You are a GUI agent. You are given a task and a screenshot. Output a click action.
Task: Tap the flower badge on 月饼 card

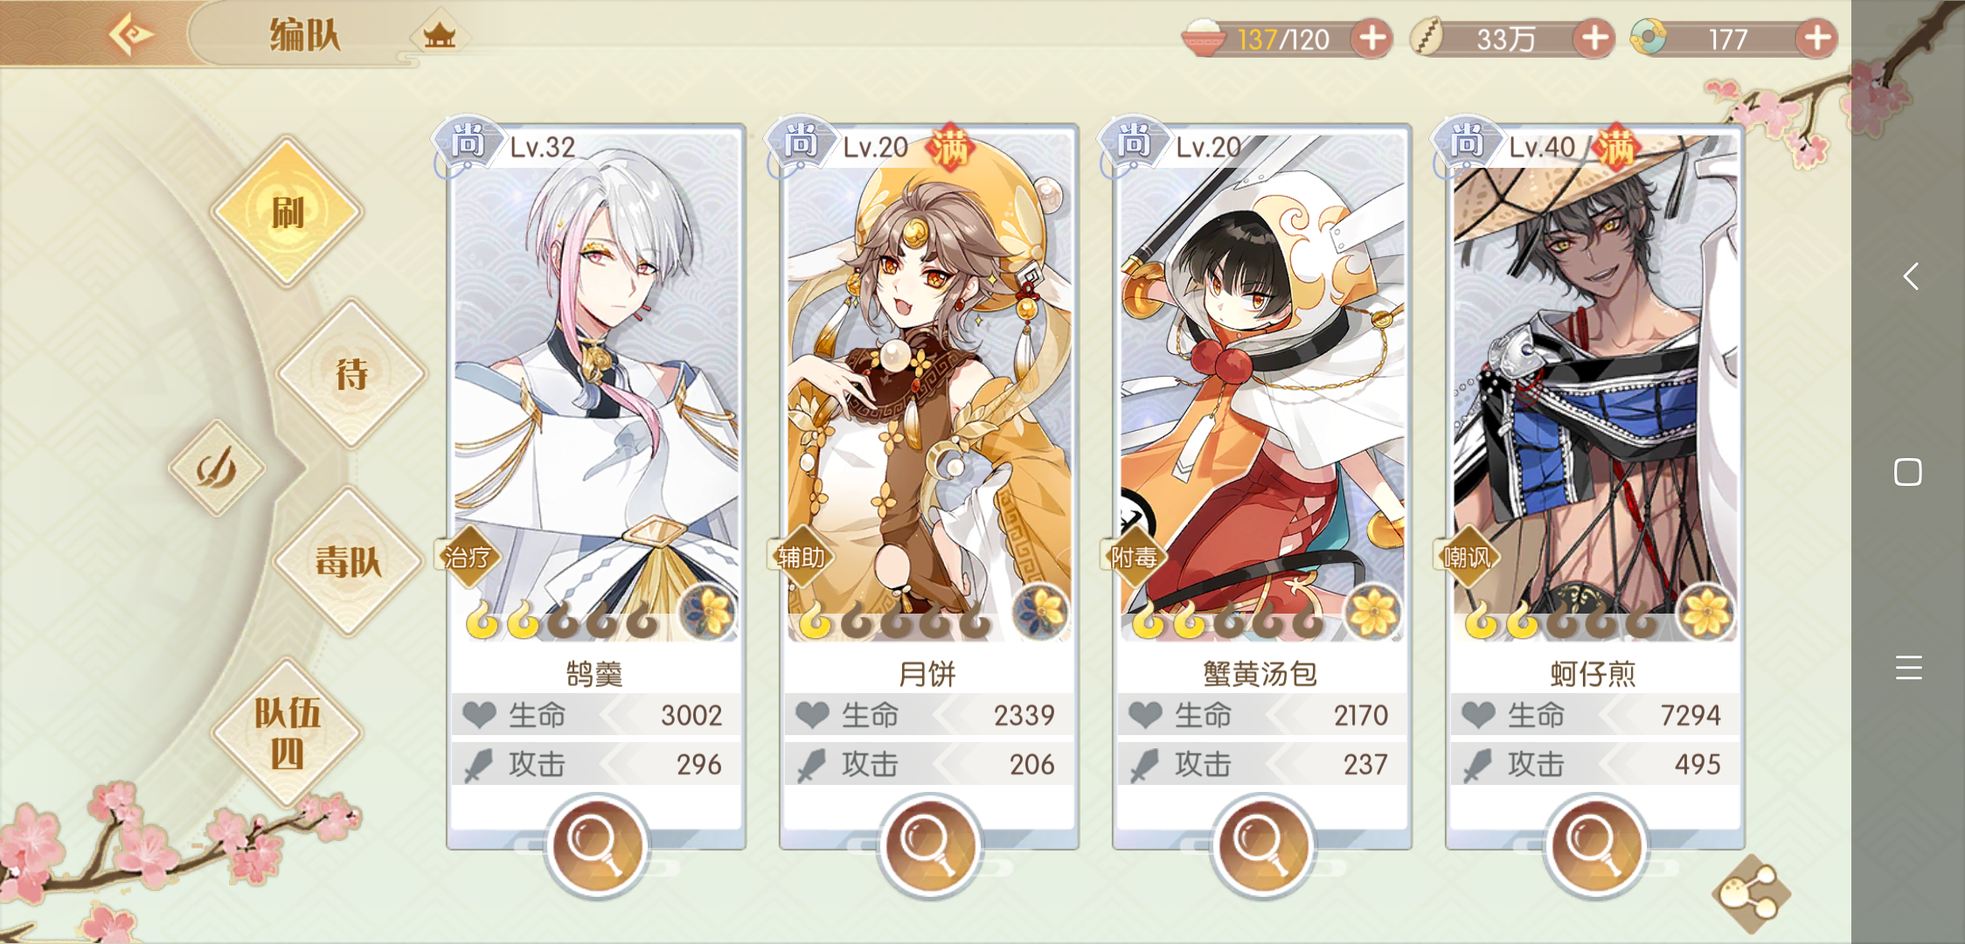coord(1040,612)
